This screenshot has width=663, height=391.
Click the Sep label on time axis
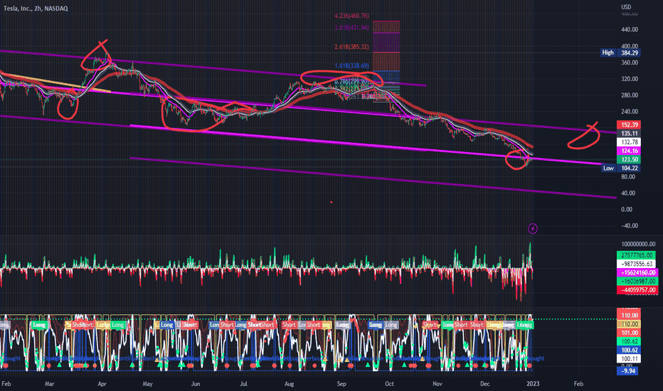click(x=341, y=384)
